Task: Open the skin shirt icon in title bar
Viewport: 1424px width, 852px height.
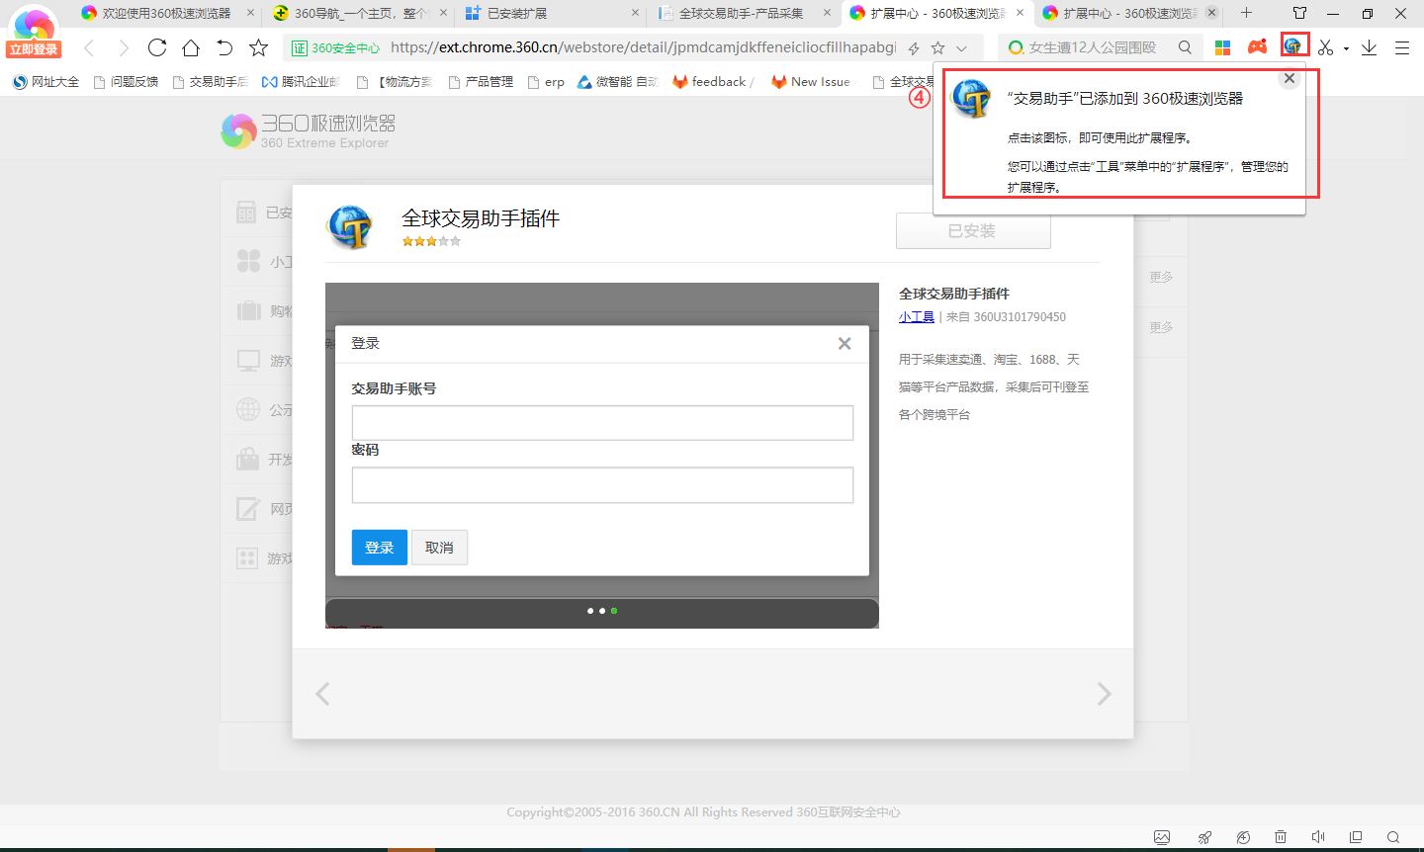Action: 1299,13
